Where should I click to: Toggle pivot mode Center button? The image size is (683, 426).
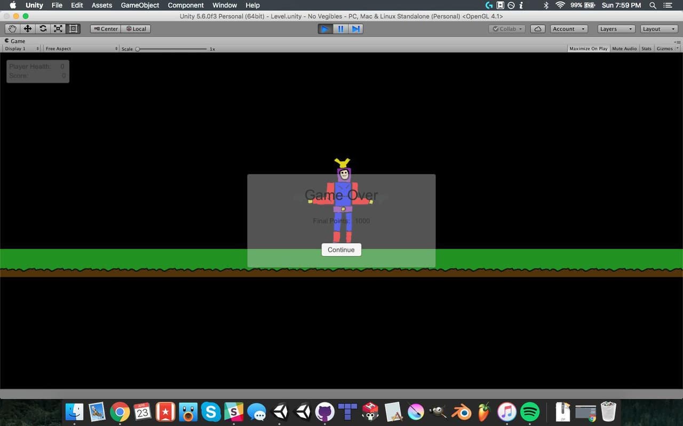pos(106,29)
